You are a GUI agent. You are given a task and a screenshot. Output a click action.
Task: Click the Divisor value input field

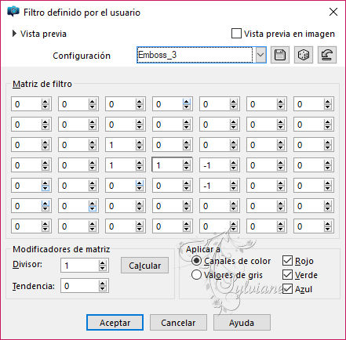pos(80,266)
